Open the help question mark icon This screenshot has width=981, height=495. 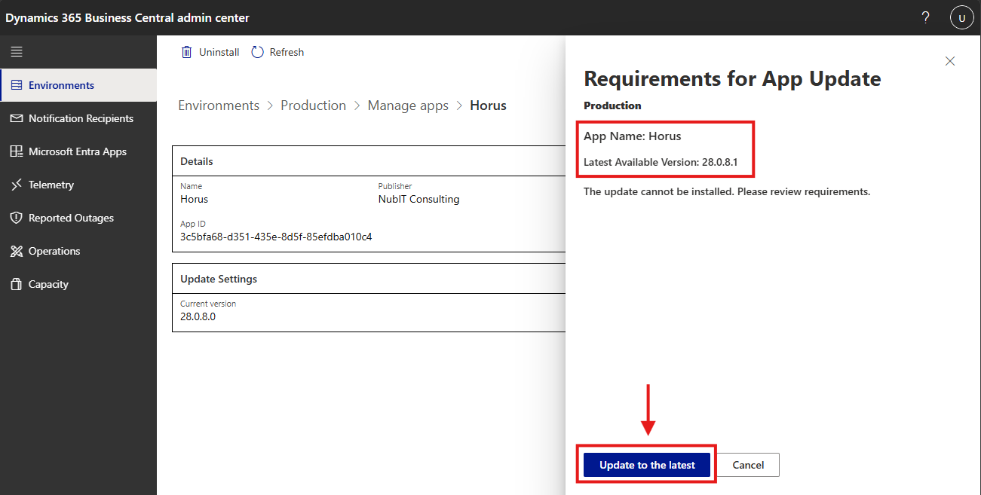[x=926, y=17]
